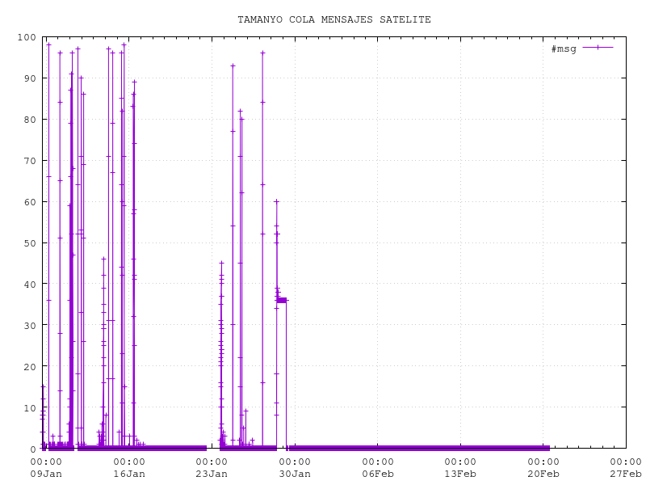Viewport: 646px width, 485px height.
Task: Click the y-axis label 80
Action: (30, 120)
